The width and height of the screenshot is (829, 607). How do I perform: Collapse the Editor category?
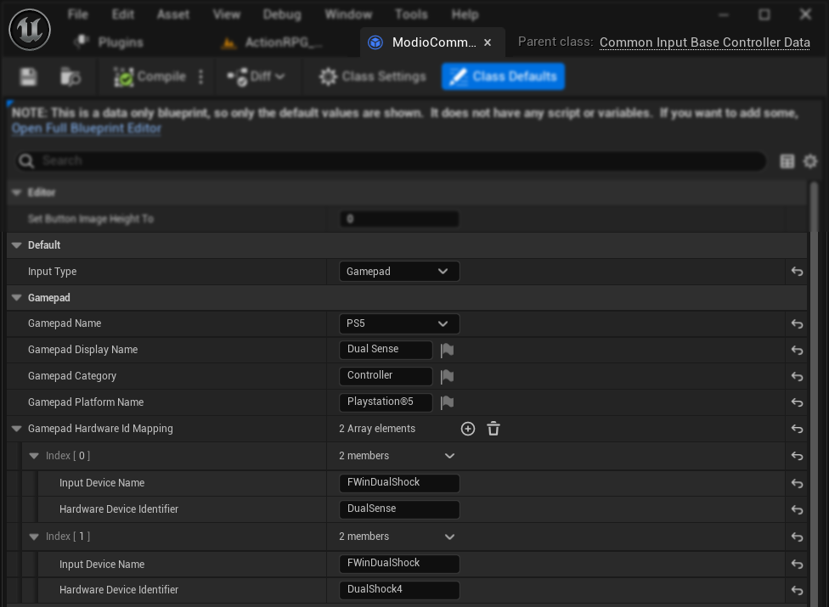tap(17, 193)
